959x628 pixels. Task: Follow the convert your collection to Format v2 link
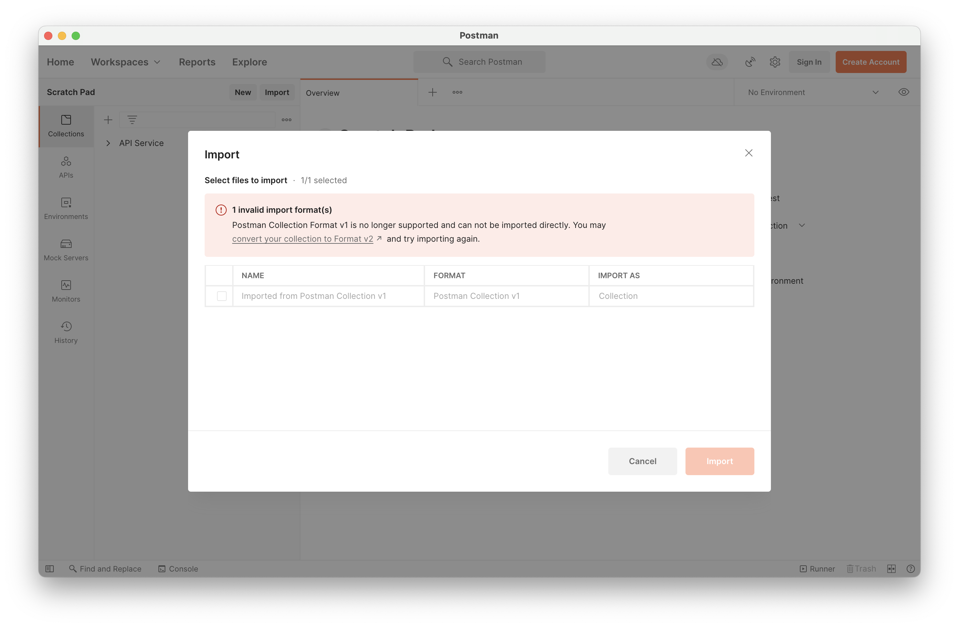(302, 239)
